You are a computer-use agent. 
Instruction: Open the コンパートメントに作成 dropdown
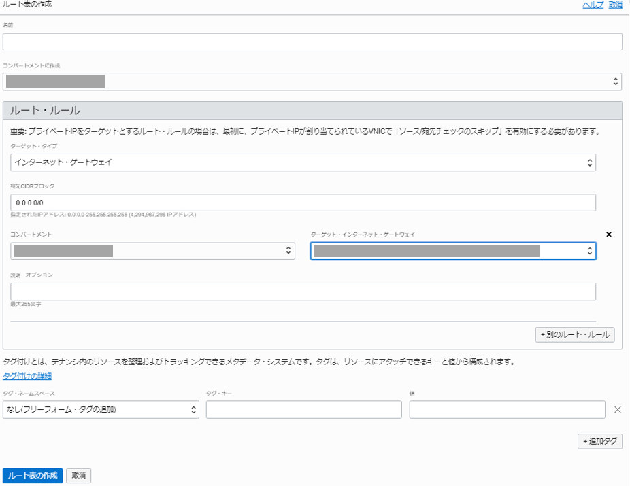(x=312, y=82)
